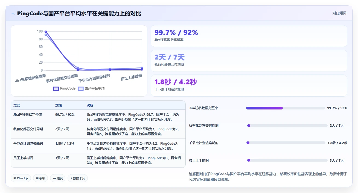Image resolution: width=358 pixels, height=193 pixels.
Task: Click the 99.7% / 92% table cell
Action: (65, 115)
